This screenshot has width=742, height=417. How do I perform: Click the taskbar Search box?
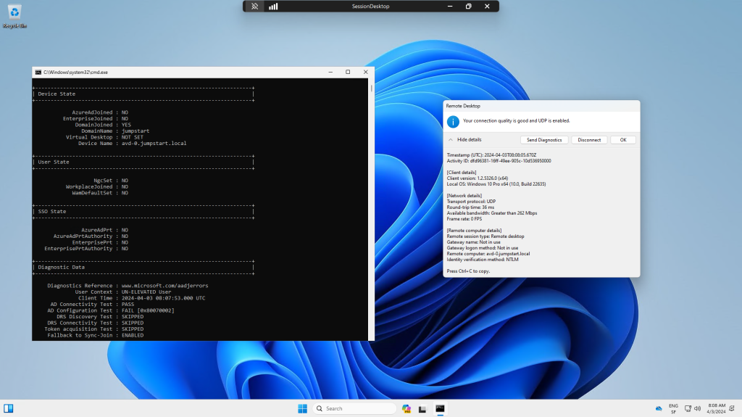(354, 408)
